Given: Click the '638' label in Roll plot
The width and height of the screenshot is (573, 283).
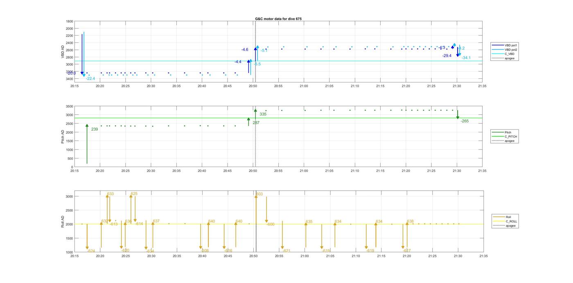Looking at the screenshot, I should click(x=410, y=221).
